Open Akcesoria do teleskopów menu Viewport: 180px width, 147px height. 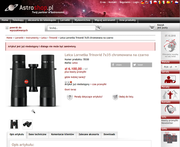click(42, 20)
